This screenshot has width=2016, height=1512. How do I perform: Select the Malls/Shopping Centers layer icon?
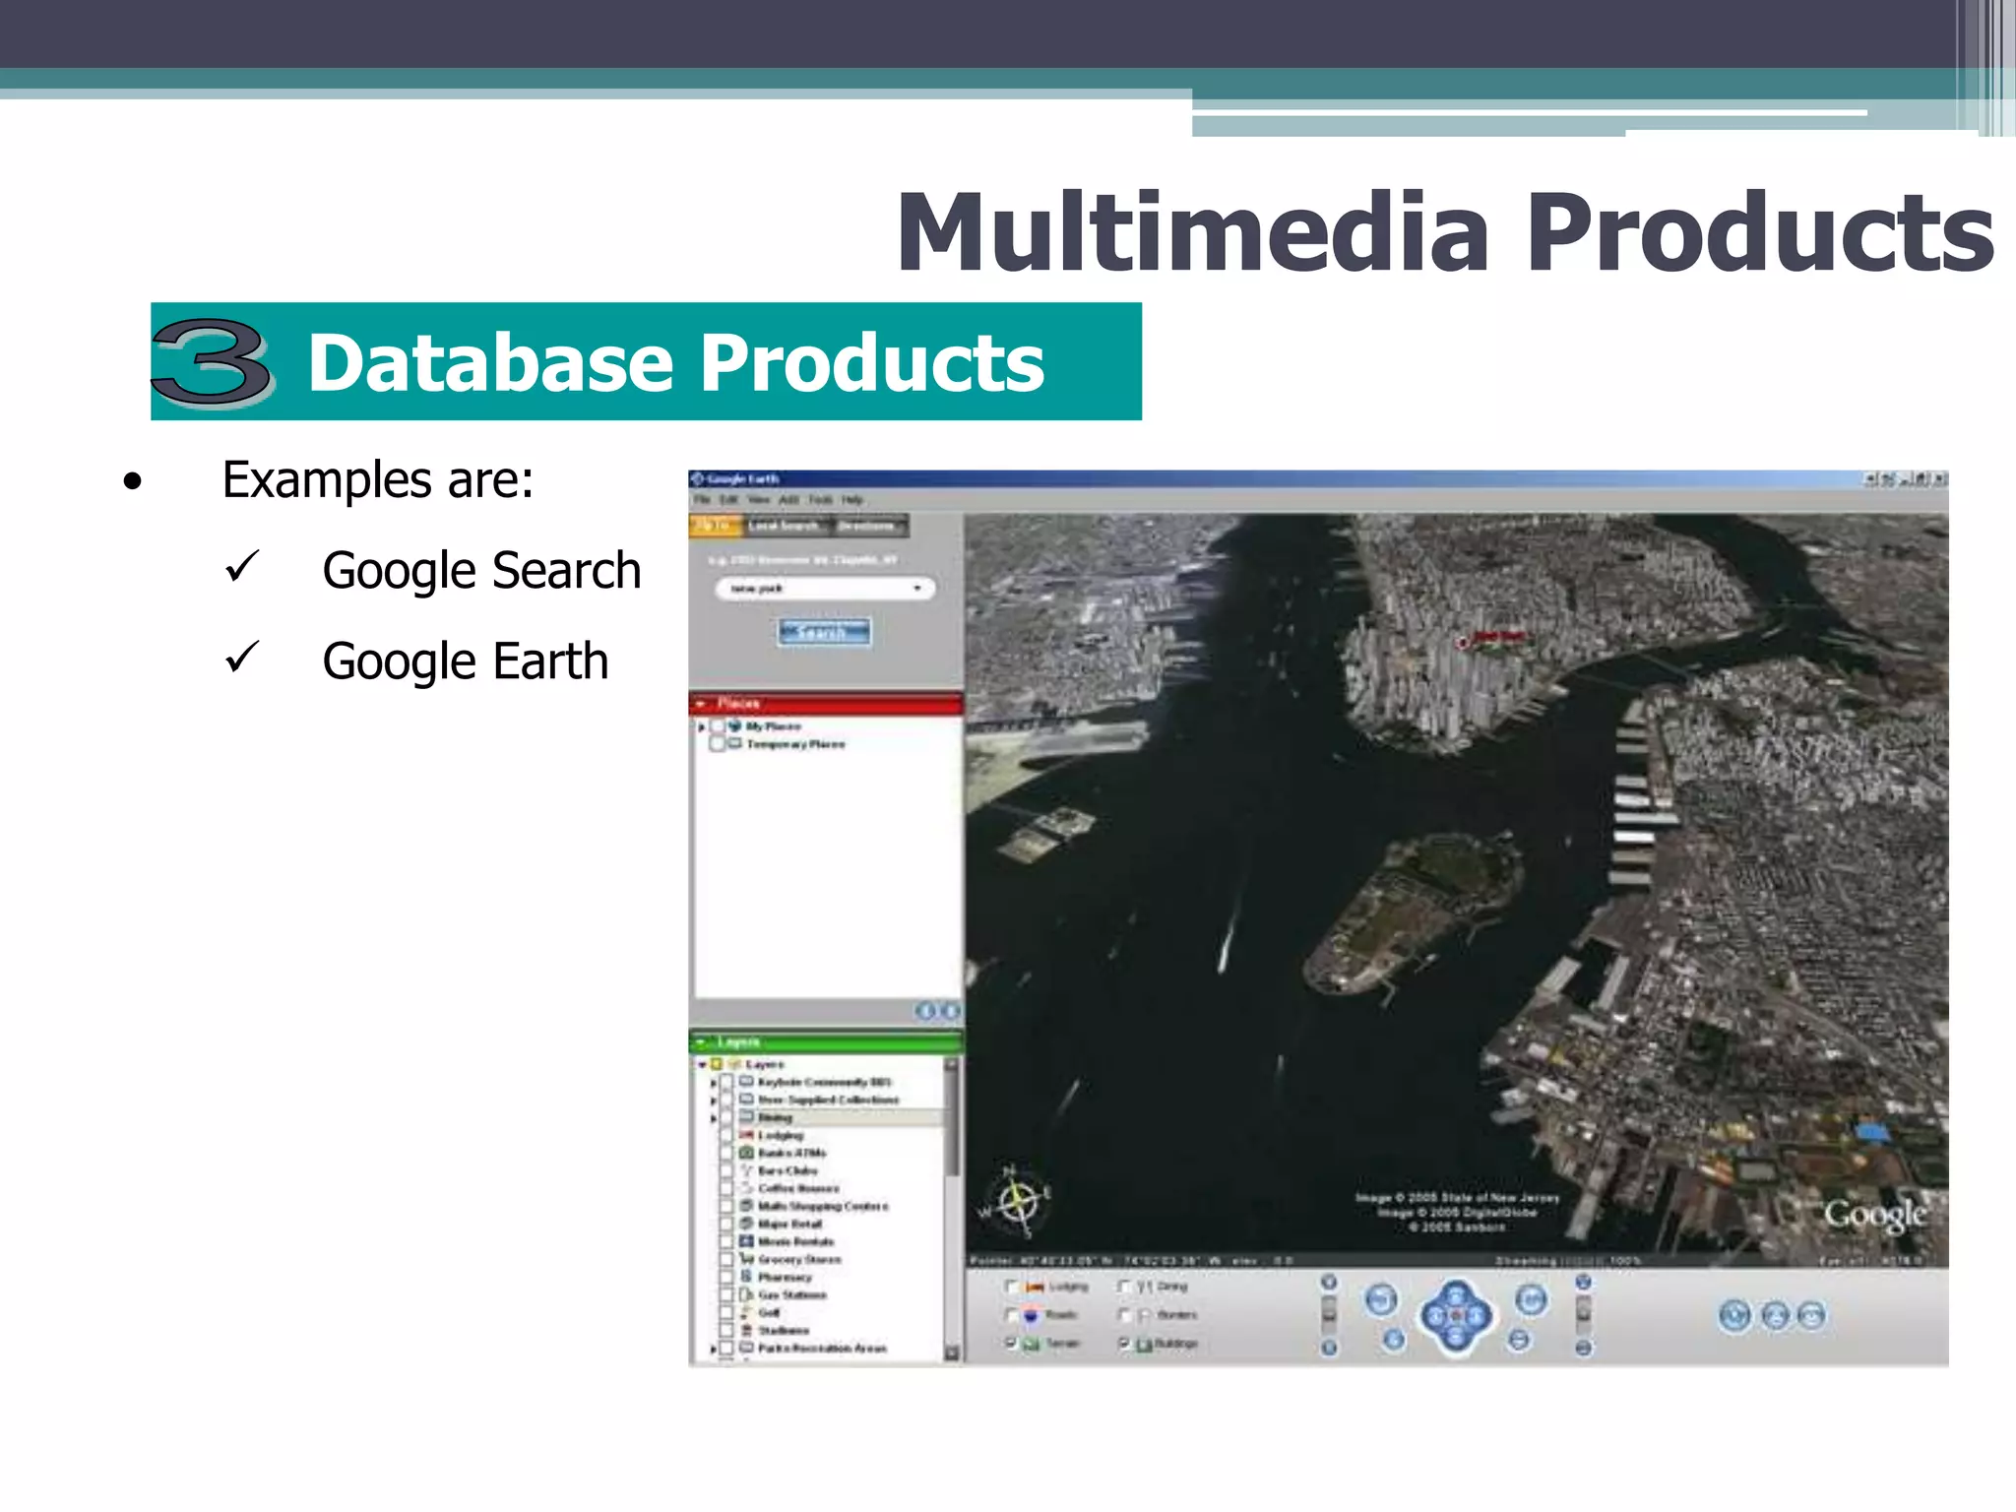[746, 1206]
